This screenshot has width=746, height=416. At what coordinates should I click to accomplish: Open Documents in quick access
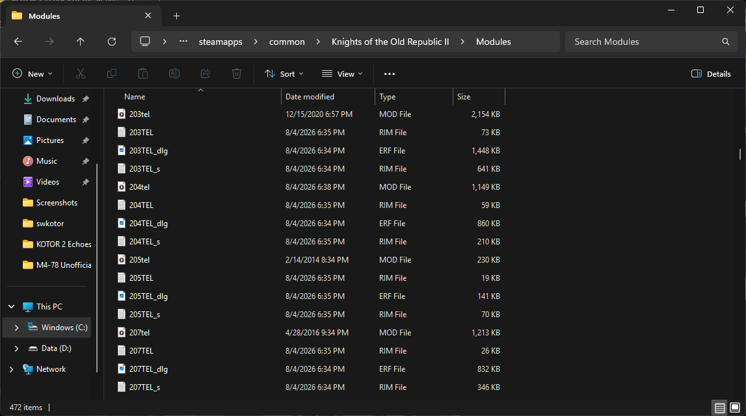[56, 120]
